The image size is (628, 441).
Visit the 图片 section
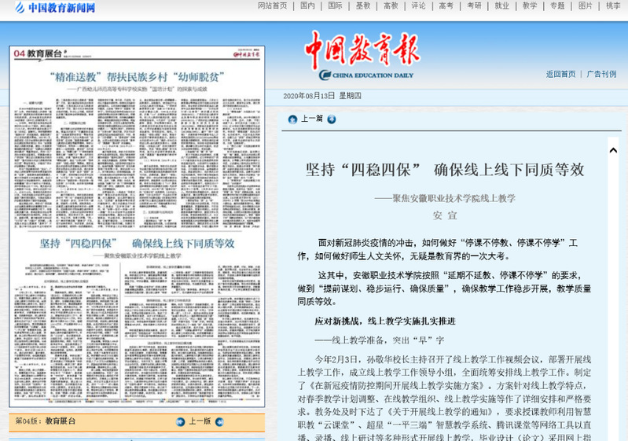tap(585, 6)
